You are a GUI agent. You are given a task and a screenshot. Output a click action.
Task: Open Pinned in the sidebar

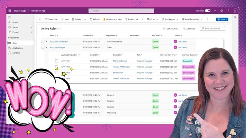coord(15,32)
